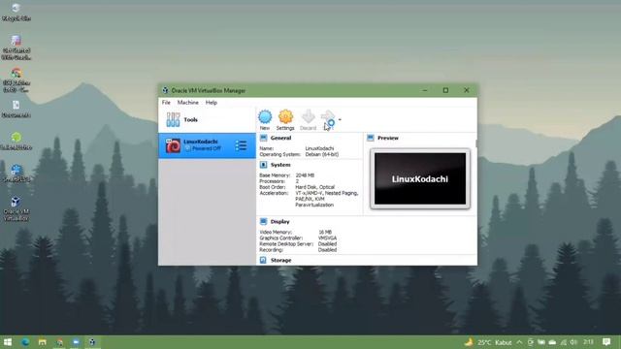
Task: Select the Recycle Bin desktop icon
Action: (16, 12)
